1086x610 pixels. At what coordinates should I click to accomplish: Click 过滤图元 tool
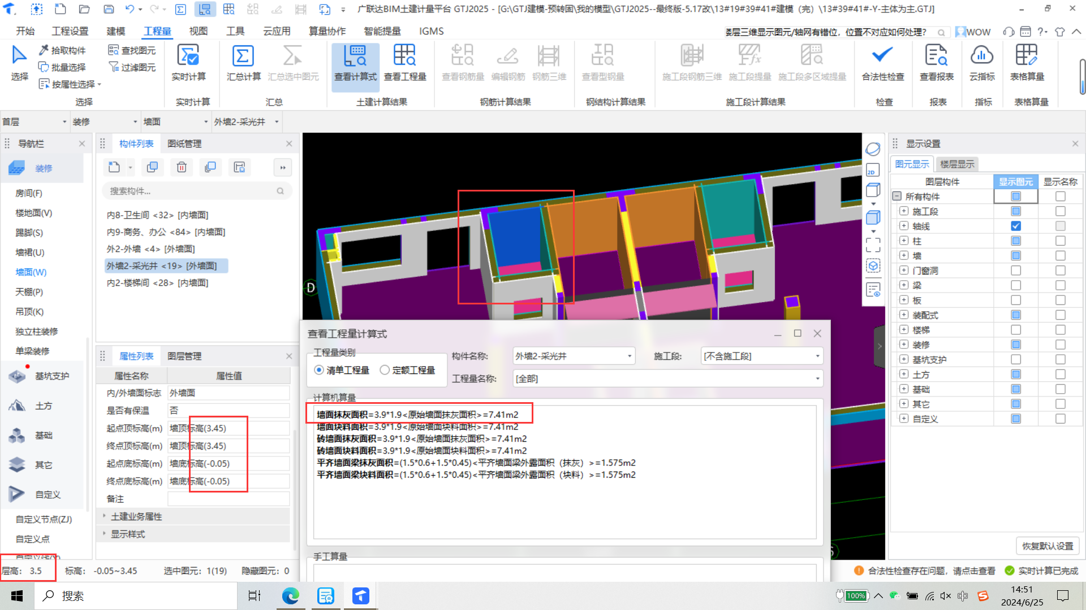pyautogui.click(x=132, y=67)
